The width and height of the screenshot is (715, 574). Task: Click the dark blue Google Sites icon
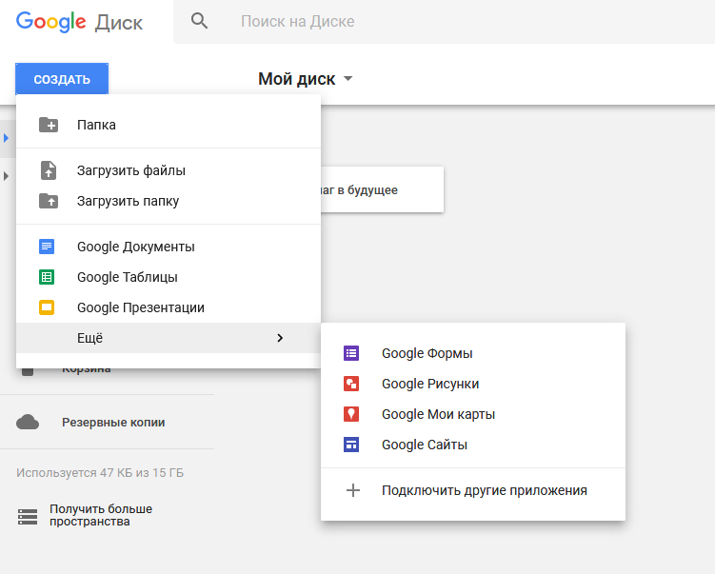pos(351,445)
